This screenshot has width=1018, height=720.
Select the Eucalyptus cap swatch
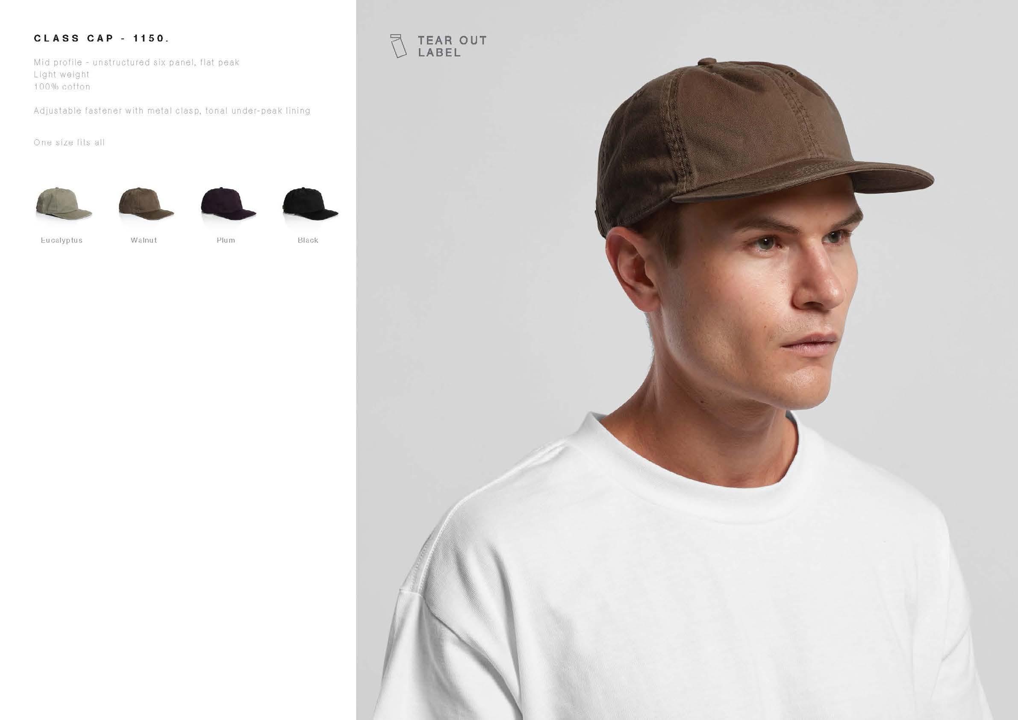click(64, 203)
